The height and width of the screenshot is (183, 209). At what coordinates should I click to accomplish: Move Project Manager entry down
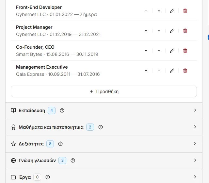click(159, 31)
